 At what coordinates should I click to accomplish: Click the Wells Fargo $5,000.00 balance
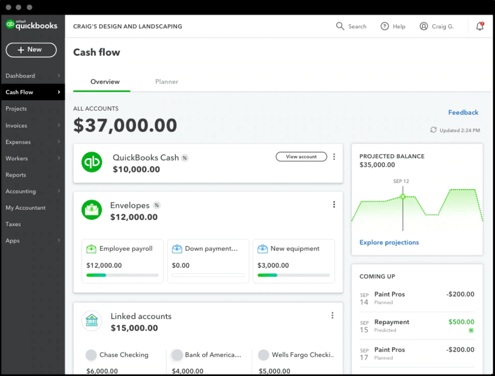click(274, 371)
